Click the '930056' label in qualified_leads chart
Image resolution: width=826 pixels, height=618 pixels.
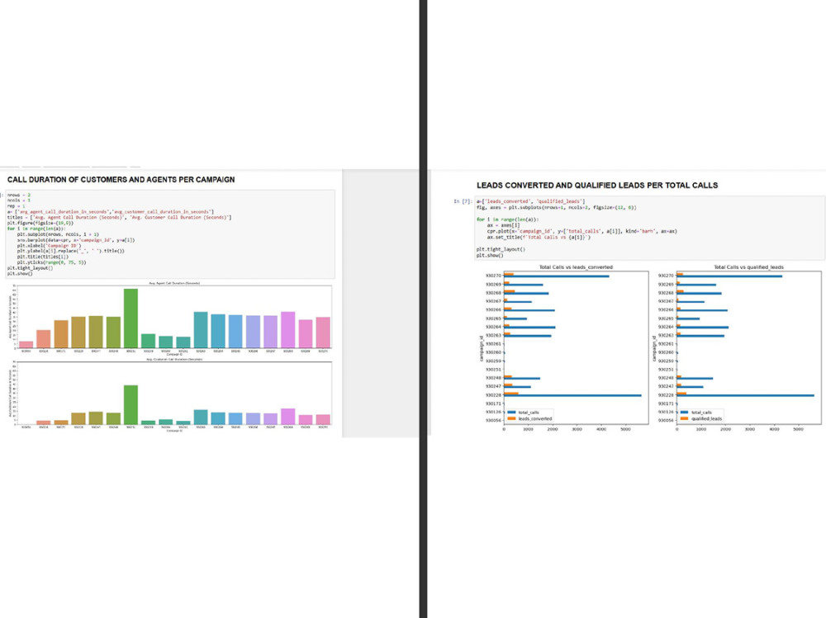pyautogui.click(x=666, y=421)
